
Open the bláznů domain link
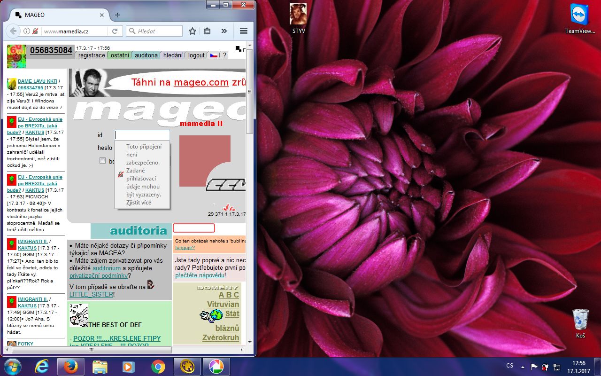[227, 328]
